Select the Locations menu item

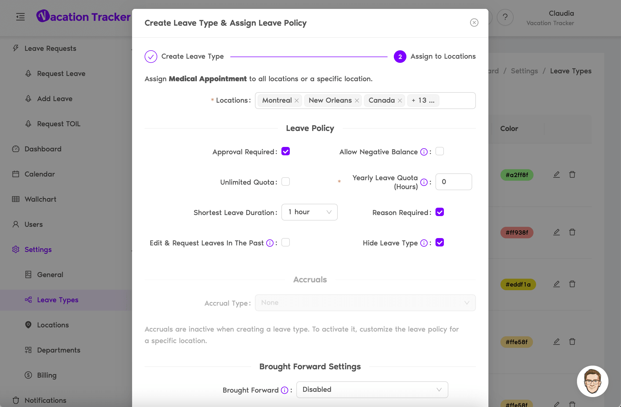pyautogui.click(x=53, y=324)
